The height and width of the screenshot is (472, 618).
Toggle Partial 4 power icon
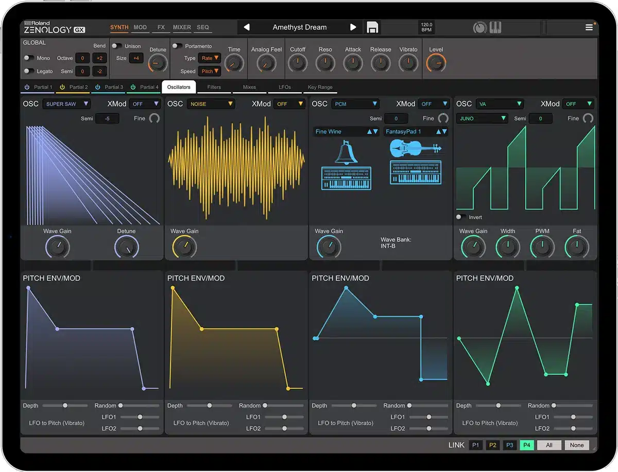point(134,88)
